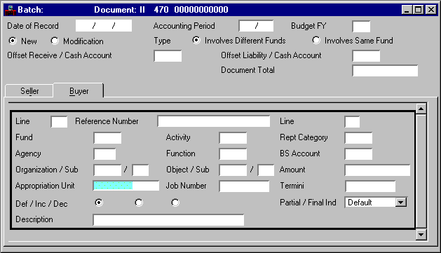Click the Reference Number field
Screen dimensions: 441x253
(214, 121)
